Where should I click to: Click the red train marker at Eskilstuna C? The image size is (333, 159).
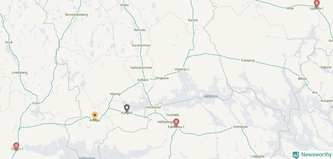click(x=176, y=122)
